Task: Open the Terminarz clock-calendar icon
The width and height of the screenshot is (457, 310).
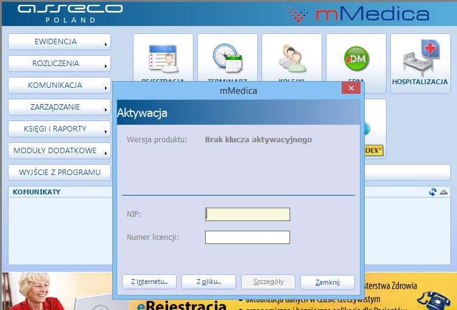Action: click(228, 58)
